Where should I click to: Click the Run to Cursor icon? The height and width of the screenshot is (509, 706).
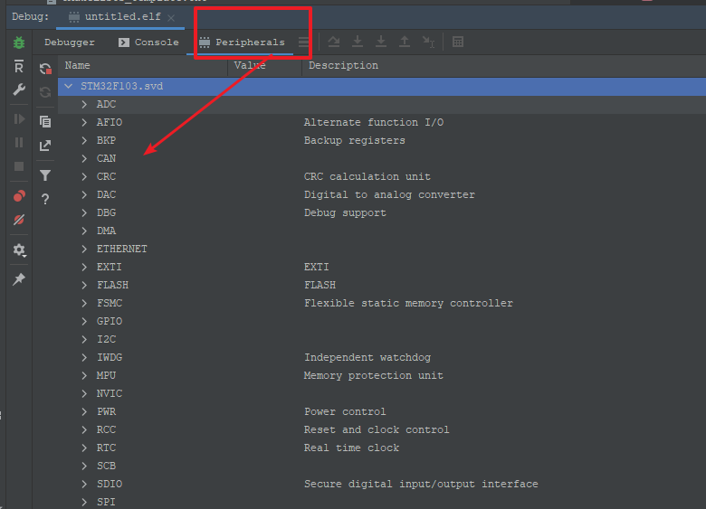(428, 42)
